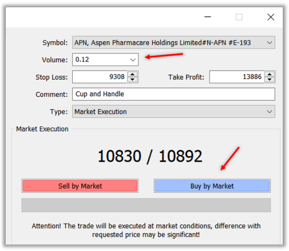Image resolution: width=289 pixels, height=251 pixels.
Task: Click the 'Take Profit:' label
Action: (186, 77)
